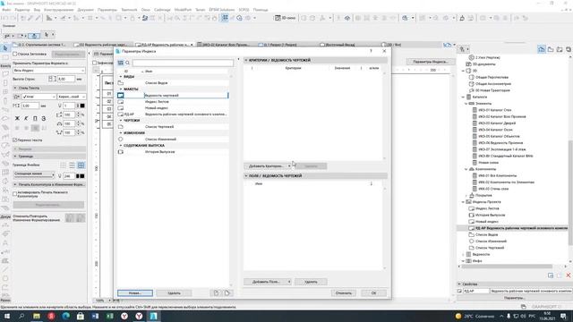Open the Помощь menu
The height and width of the screenshot is (322, 573).
(x=261, y=10)
